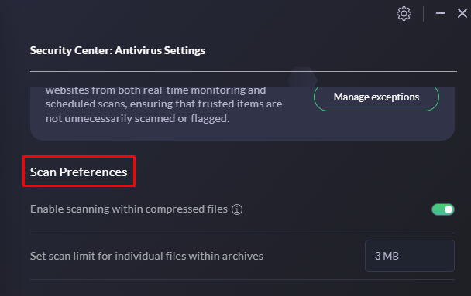Click empty title bar area left of gear

click(x=195, y=13)
